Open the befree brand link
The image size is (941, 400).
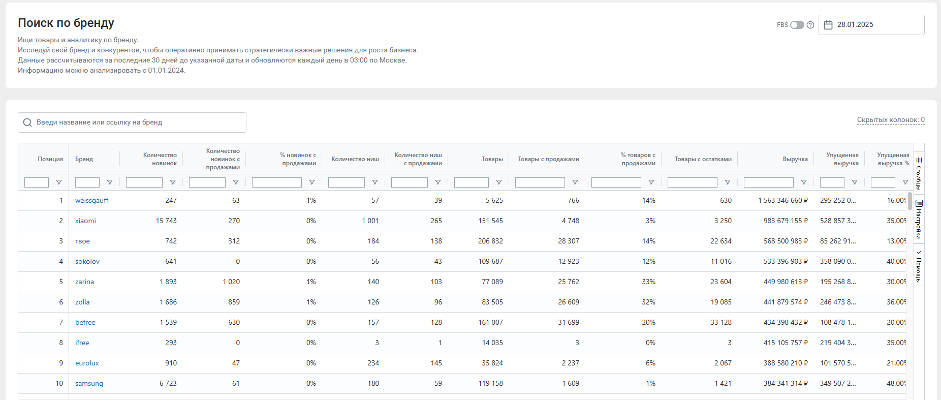pos(85,322)
